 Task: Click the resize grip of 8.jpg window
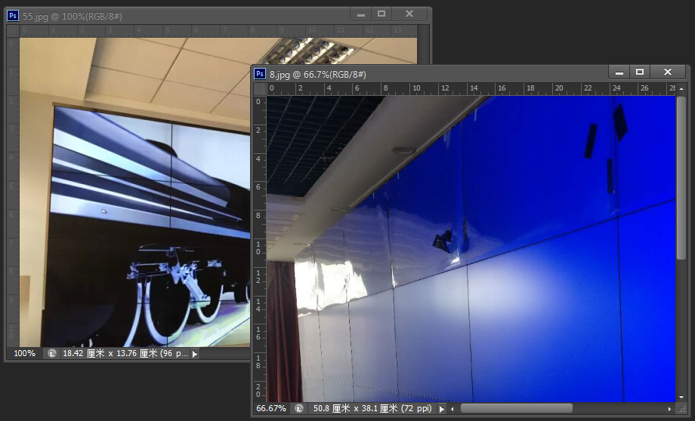point(681,409)
